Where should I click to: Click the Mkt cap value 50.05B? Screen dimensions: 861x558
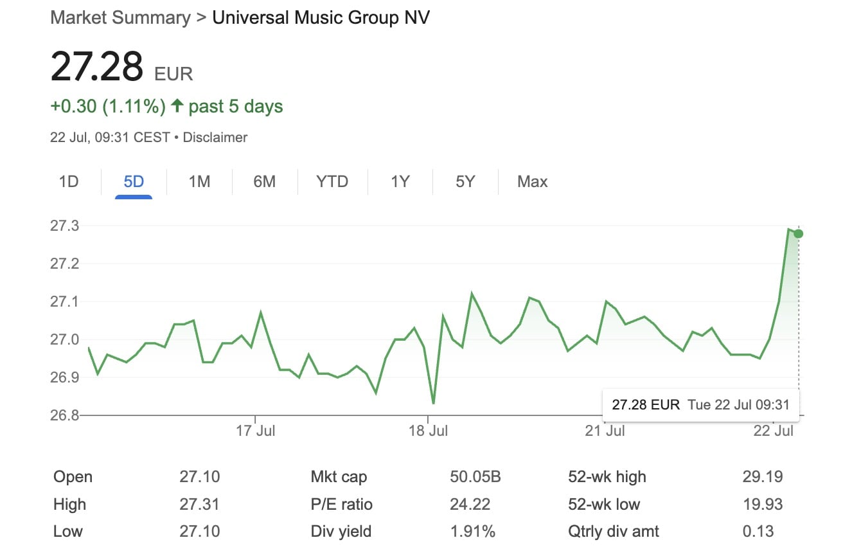475,477
